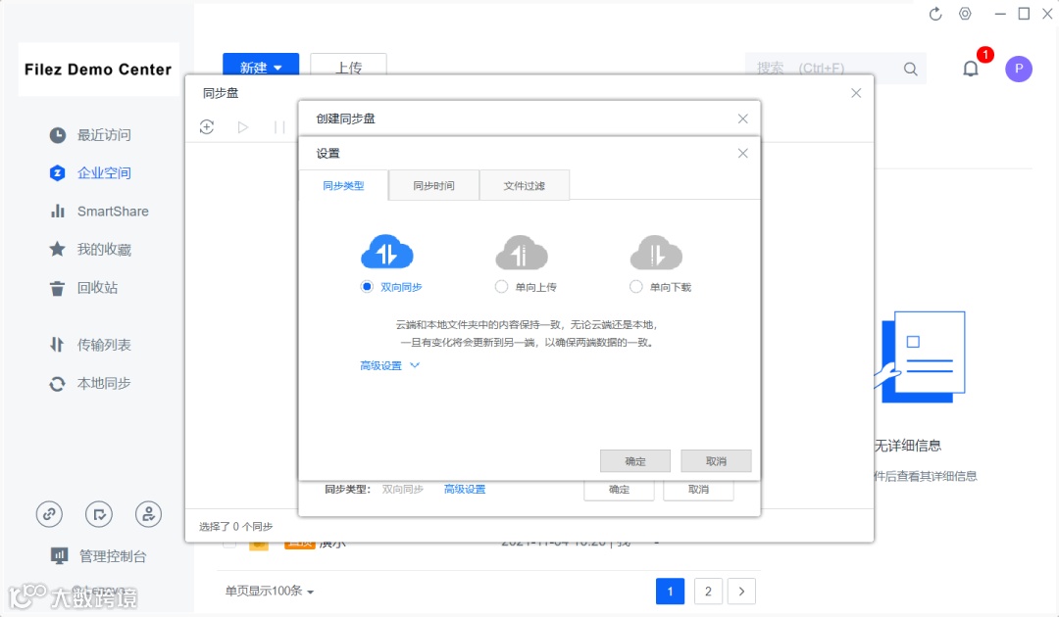
Task: Click the play icon in 同步盘 toolbar
Action: click(243, 126)
